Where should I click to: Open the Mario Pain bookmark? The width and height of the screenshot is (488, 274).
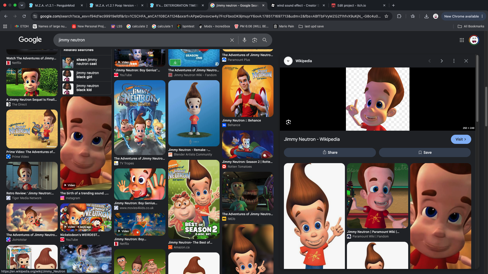click(283, 26)
